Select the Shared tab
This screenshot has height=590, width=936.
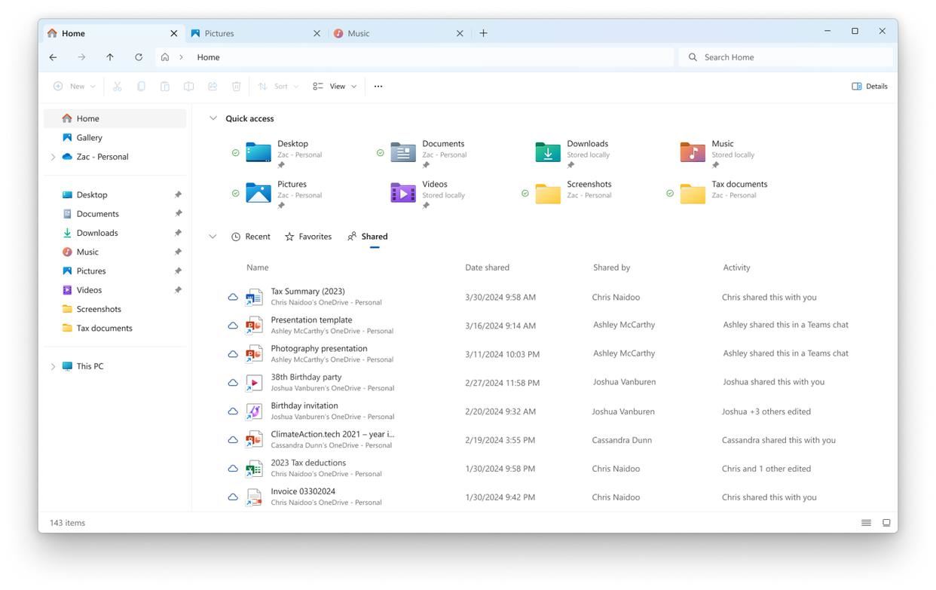(368, 237)
